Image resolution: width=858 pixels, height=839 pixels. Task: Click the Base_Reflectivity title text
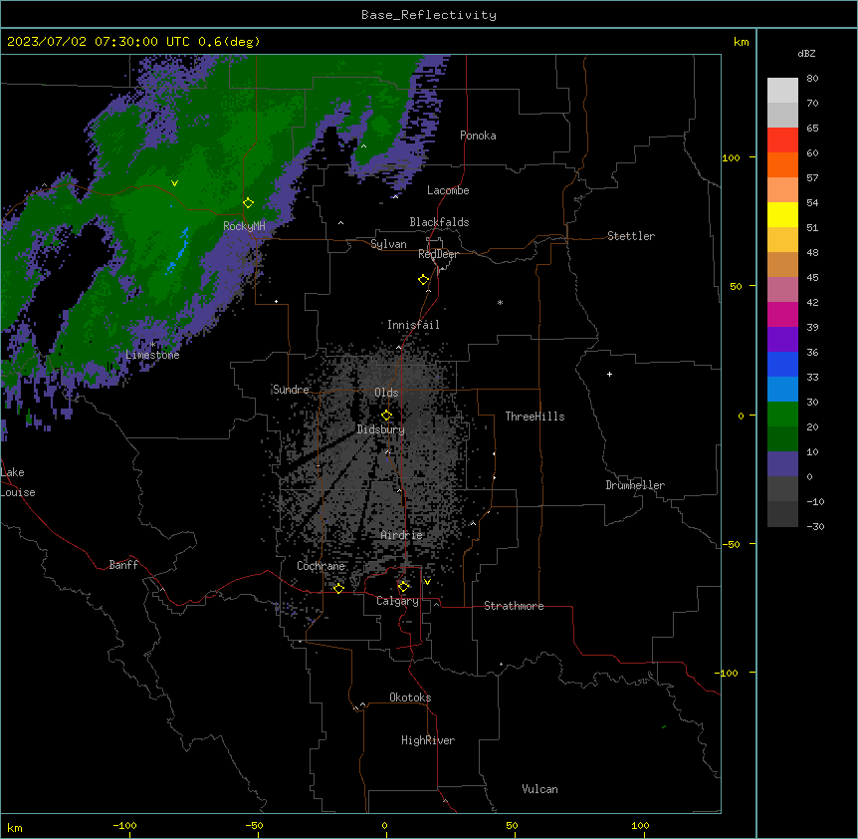click(428, 15)
